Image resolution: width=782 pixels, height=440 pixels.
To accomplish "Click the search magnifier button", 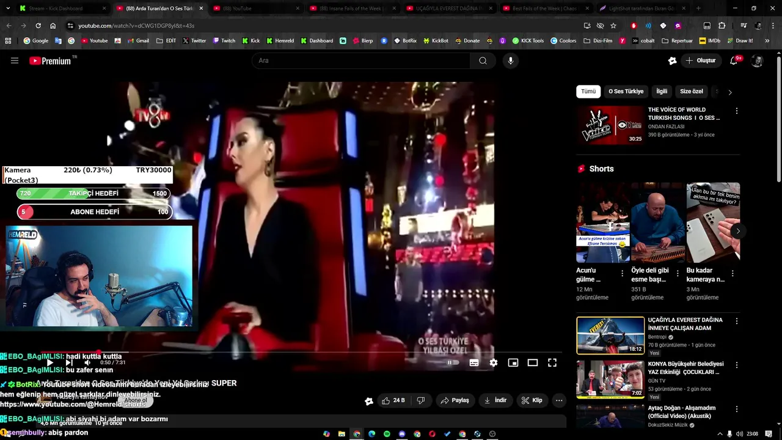I will (x=483, y=61).
